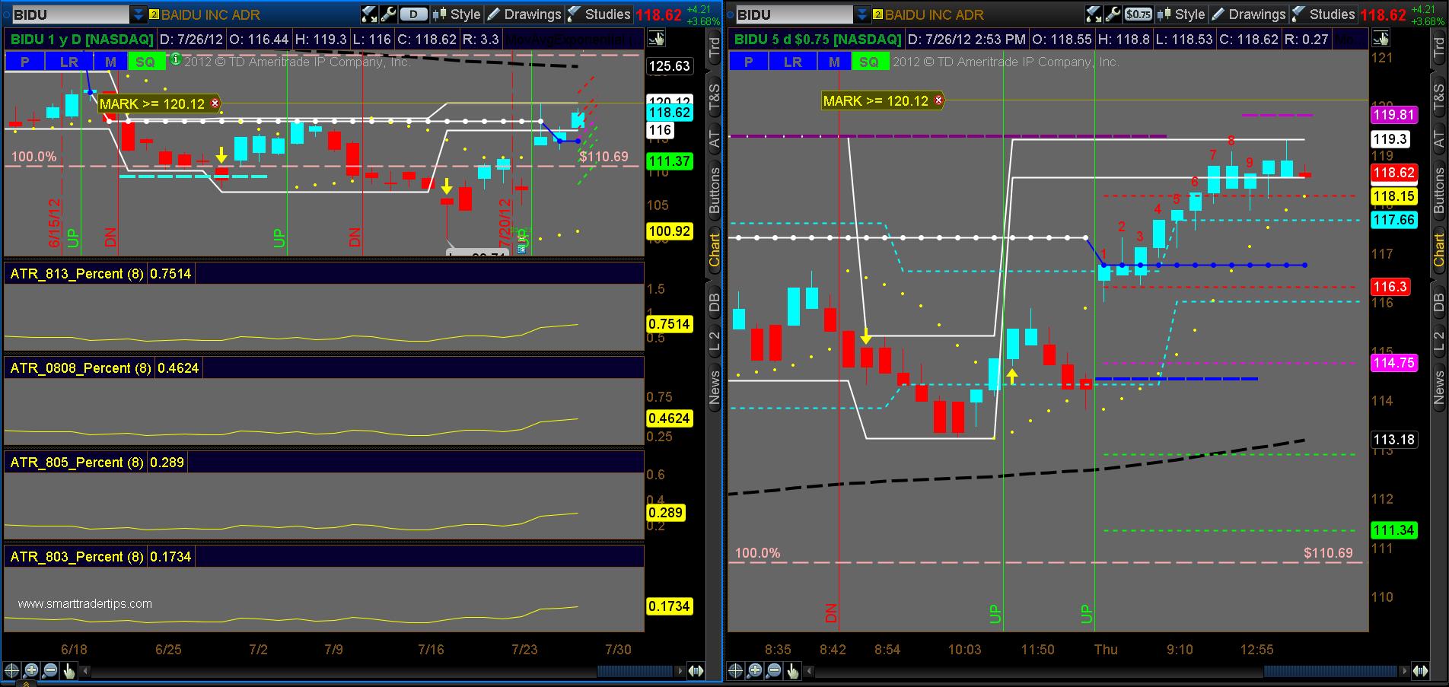Zoom in on the right chart
The height and width of the screenshot is (687, 1449).
point(755,670)
